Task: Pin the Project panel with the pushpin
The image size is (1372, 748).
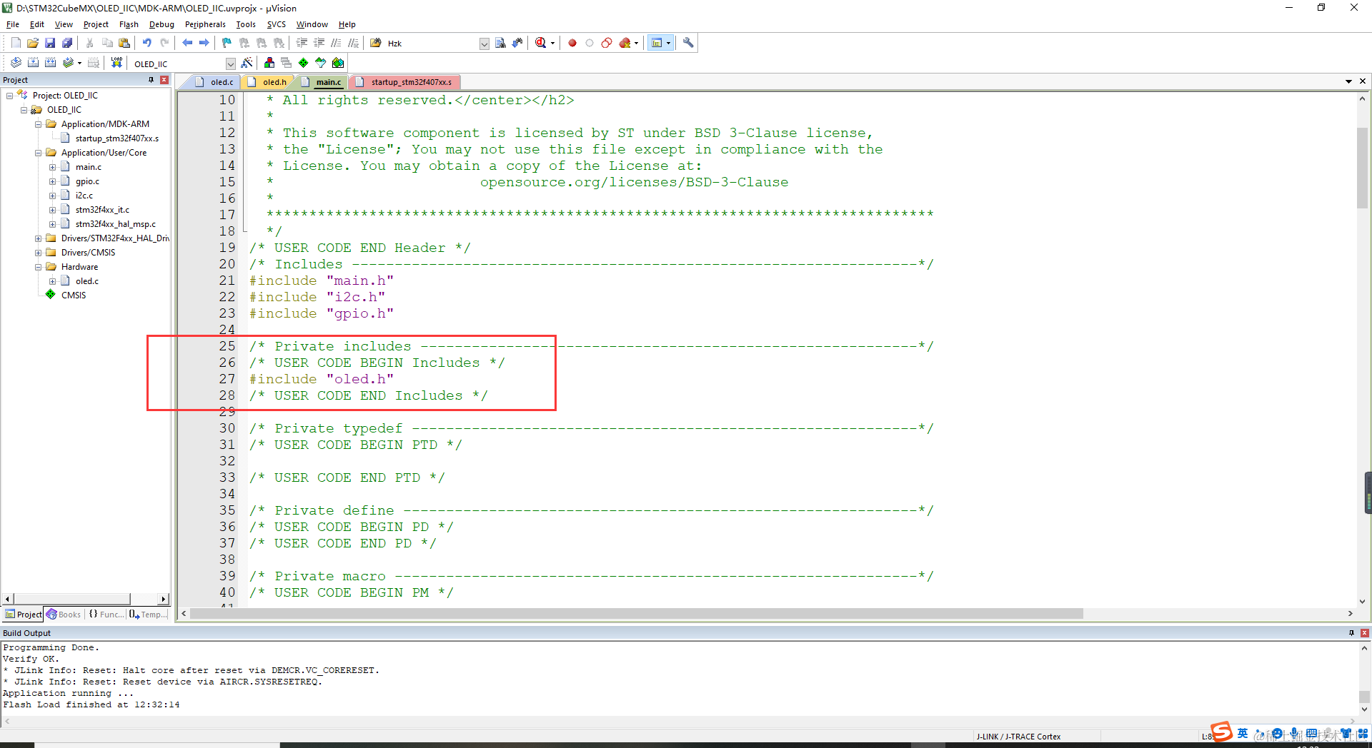Action: coord(151,80)
